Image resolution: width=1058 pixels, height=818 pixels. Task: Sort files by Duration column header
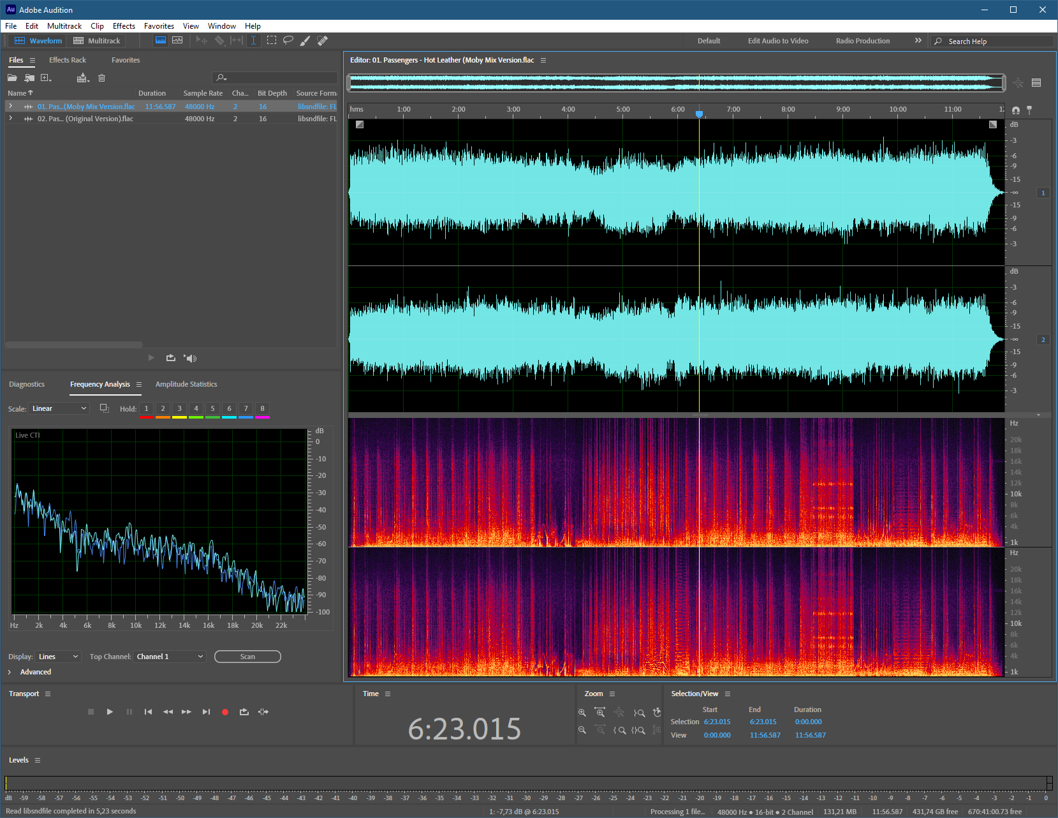152,93
